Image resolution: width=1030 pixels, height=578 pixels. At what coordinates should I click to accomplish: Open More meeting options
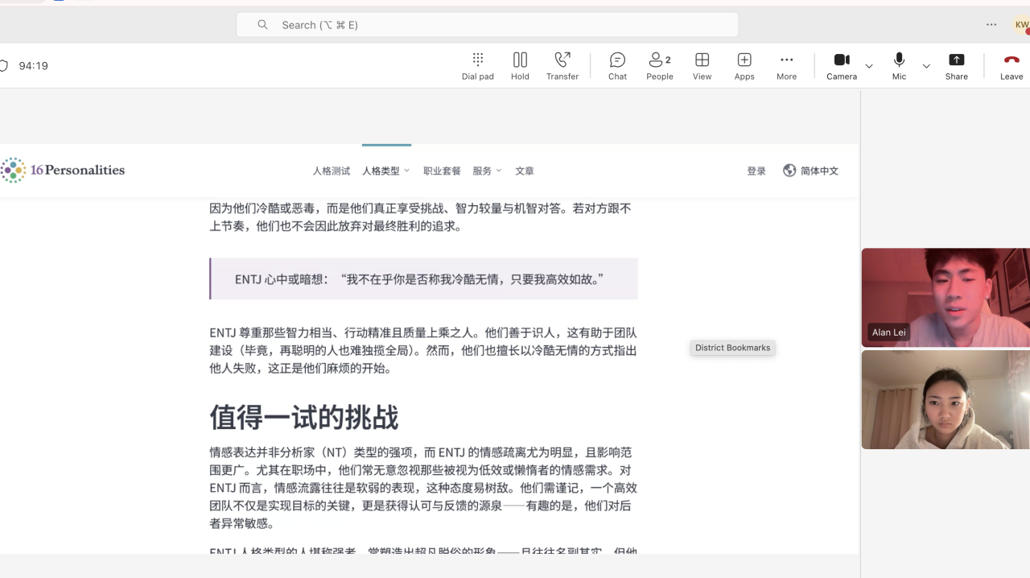tap(786, 65)
